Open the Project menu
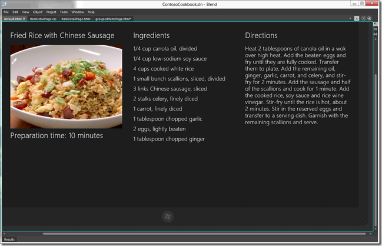 [x=52, y=12]
